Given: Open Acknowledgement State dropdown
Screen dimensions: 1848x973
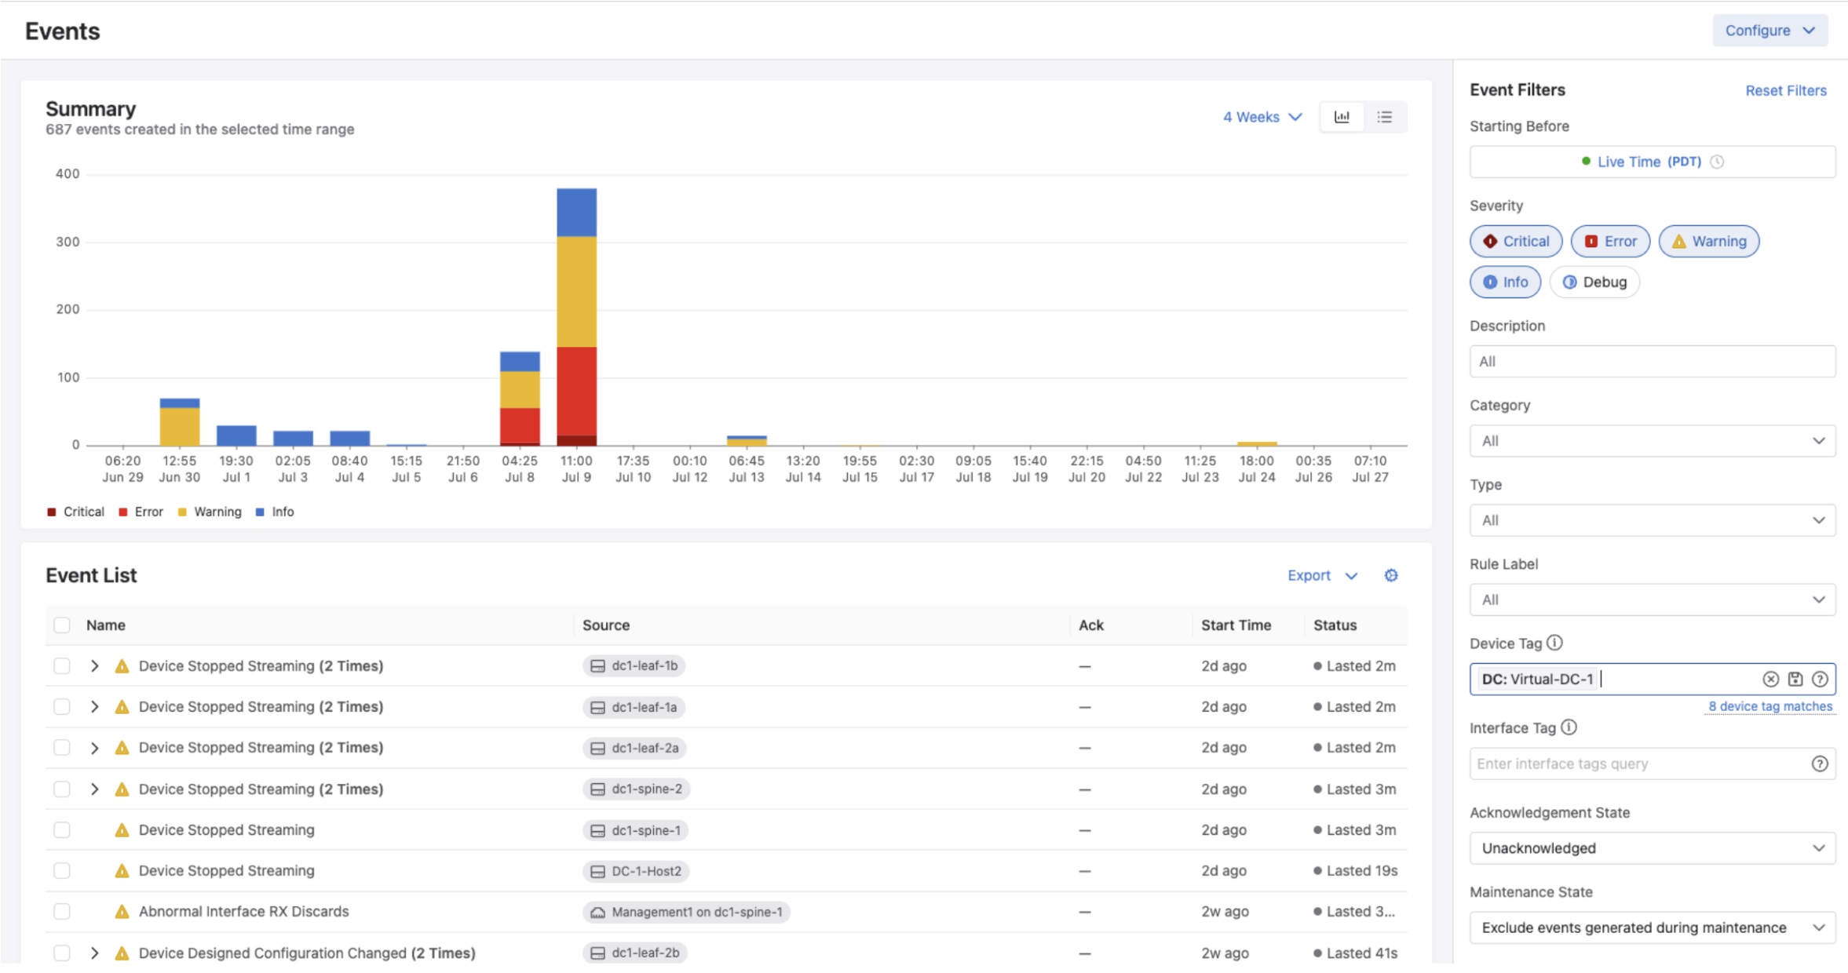Looking at the screenshot, I should coord(1653,848).
